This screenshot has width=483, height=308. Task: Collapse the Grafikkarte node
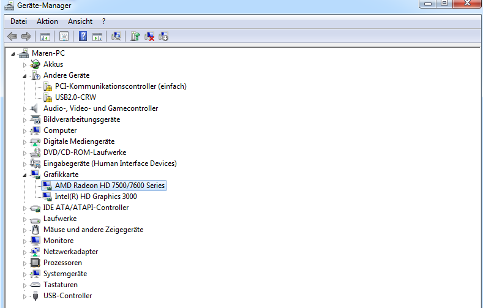point(24,175)
